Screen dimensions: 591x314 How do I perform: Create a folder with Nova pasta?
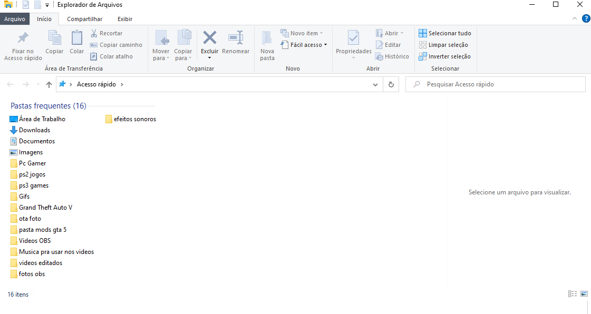point(267,45)
